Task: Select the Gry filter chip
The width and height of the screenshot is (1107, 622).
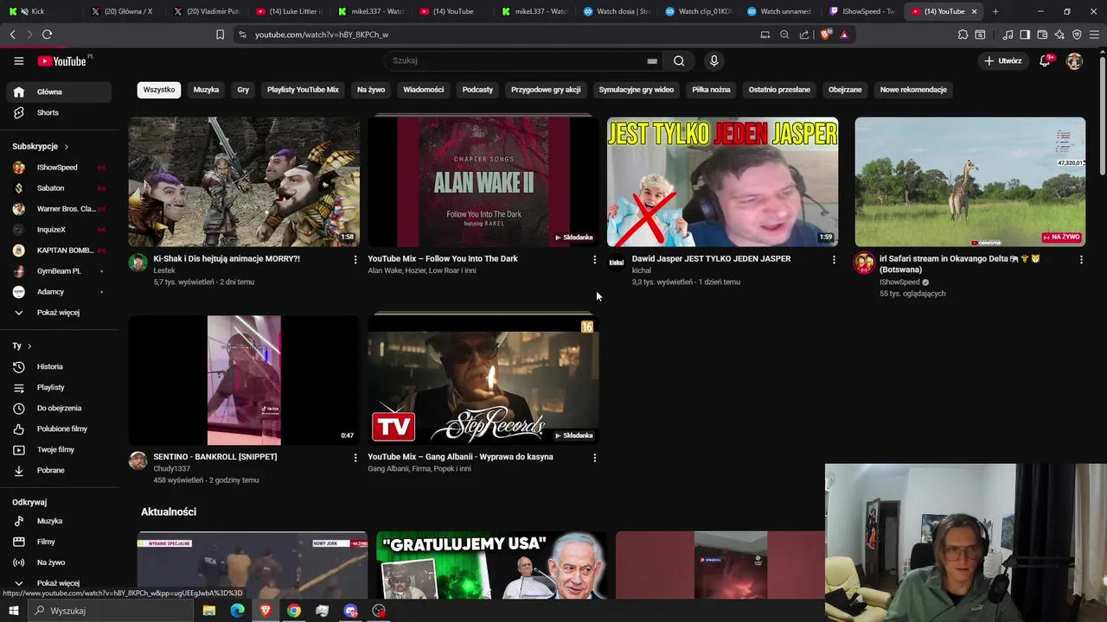Action: coord(243,90)
